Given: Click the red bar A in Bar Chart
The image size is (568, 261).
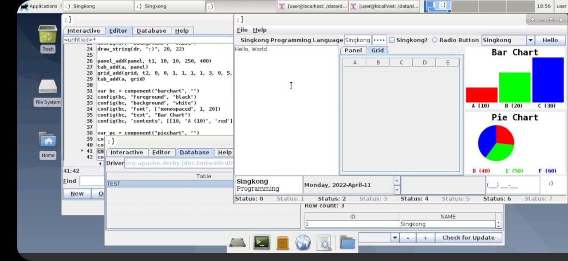Looking at the screenshot, I should [x=481, y=95].
